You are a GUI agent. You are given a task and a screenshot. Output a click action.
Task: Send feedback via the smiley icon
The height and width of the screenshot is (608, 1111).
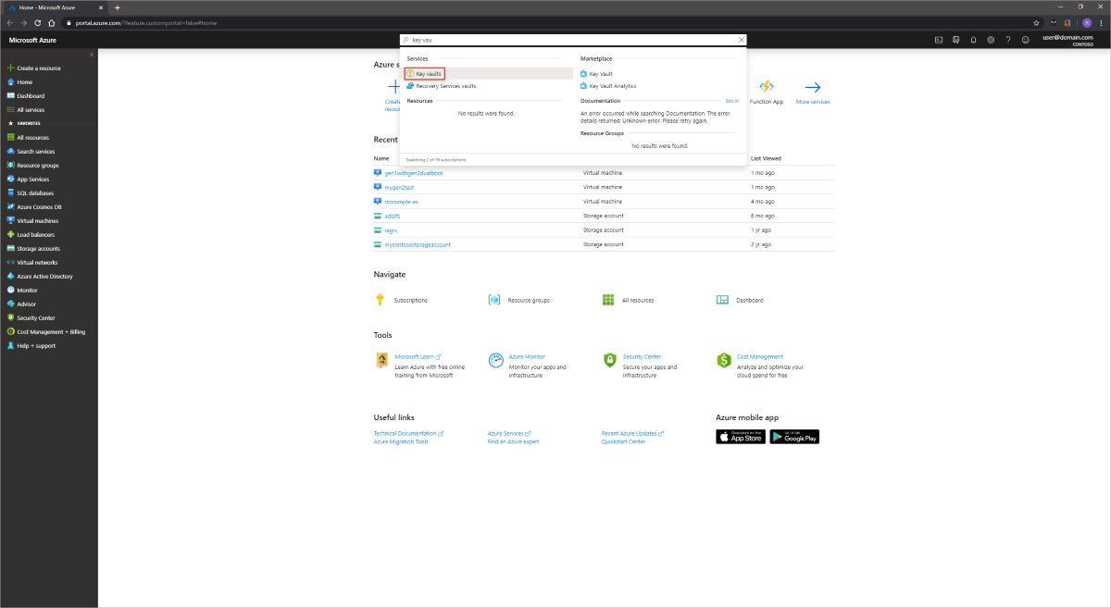click(x=1025, y=40)
